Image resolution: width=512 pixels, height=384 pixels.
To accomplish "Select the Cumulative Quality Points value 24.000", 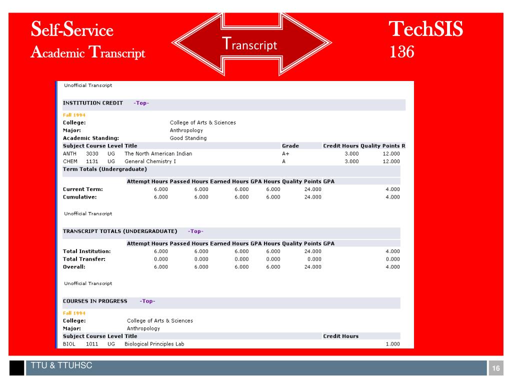I will pos(313,197).
